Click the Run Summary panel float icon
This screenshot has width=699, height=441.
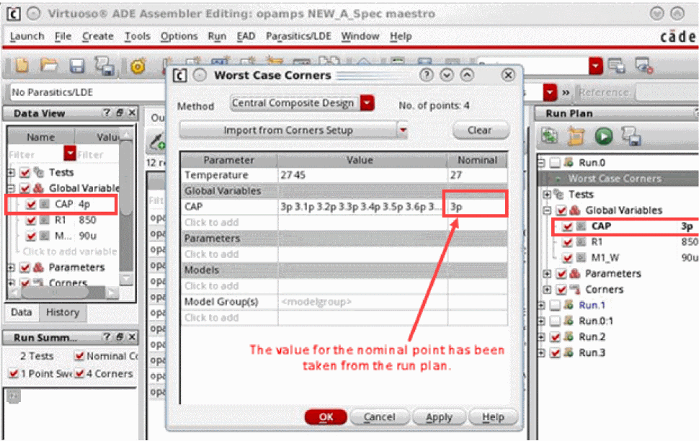[x=119, y=337]
